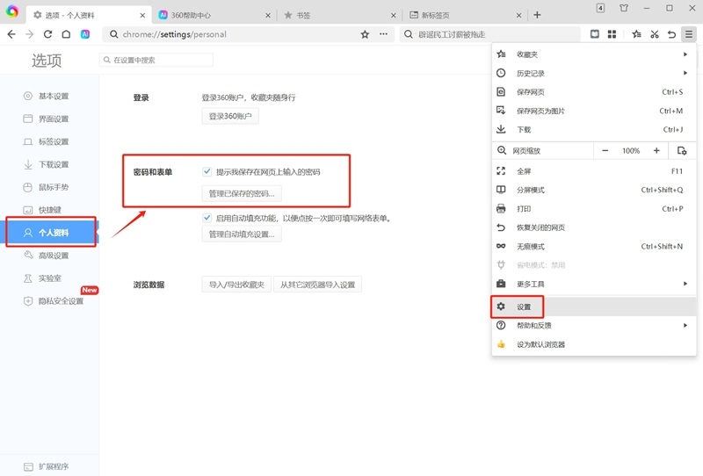703x476 pixels.
Task: Select 恢复关闭的网页 menu item
Action: pyautogui.click(x=594, y=227)
